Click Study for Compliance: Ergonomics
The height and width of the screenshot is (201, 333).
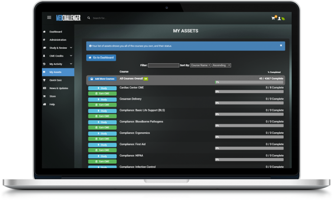pos(102,134)
